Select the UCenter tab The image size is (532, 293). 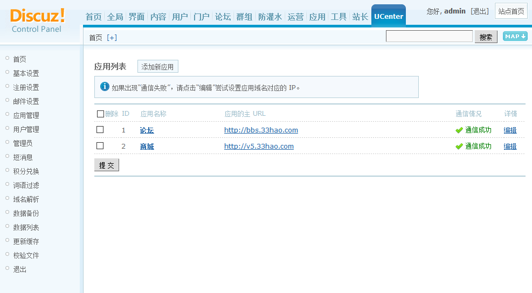pos(389,16)
